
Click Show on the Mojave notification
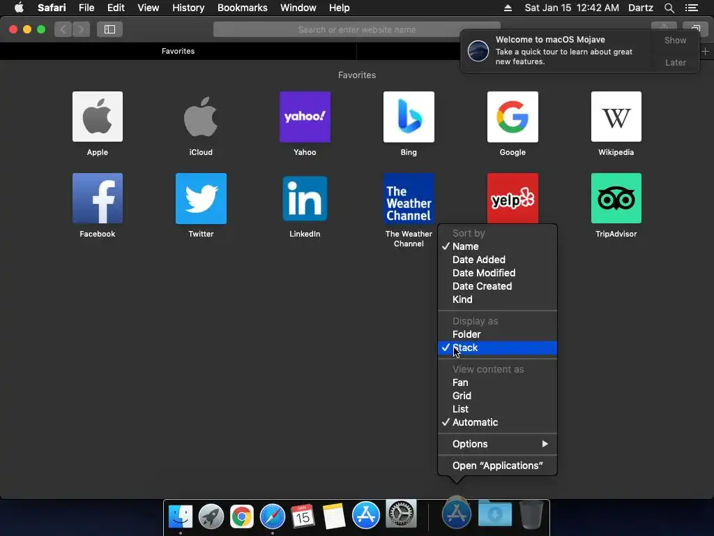click(x=675, y=40)
